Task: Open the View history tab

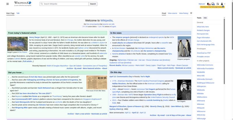Action: [x=183, y=13]
